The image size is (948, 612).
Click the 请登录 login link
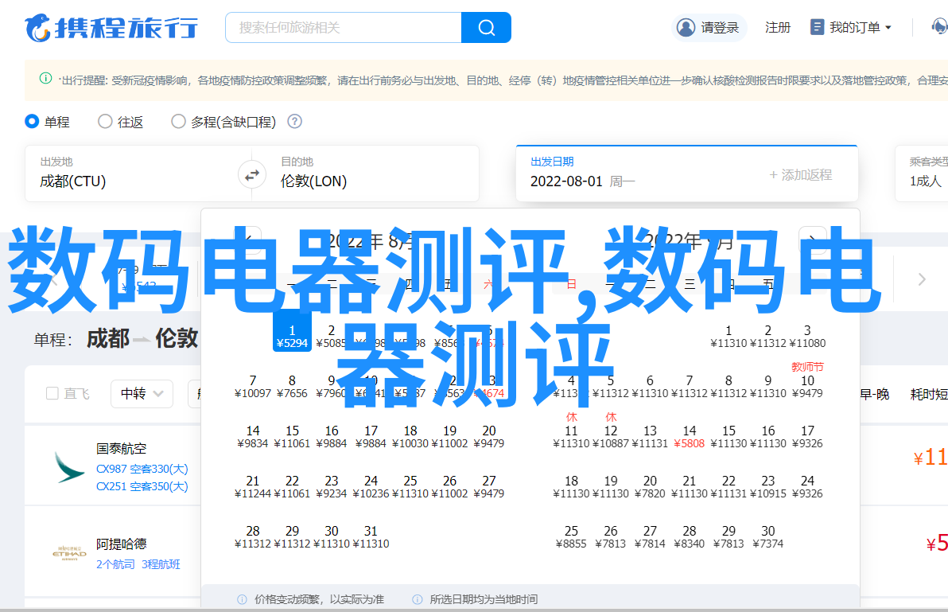tap(720, 27)
